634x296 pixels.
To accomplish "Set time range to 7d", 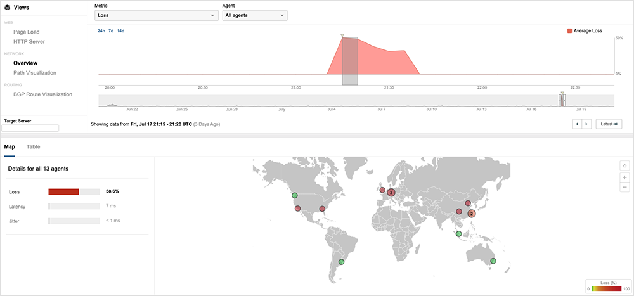I will tap(112, 30).
